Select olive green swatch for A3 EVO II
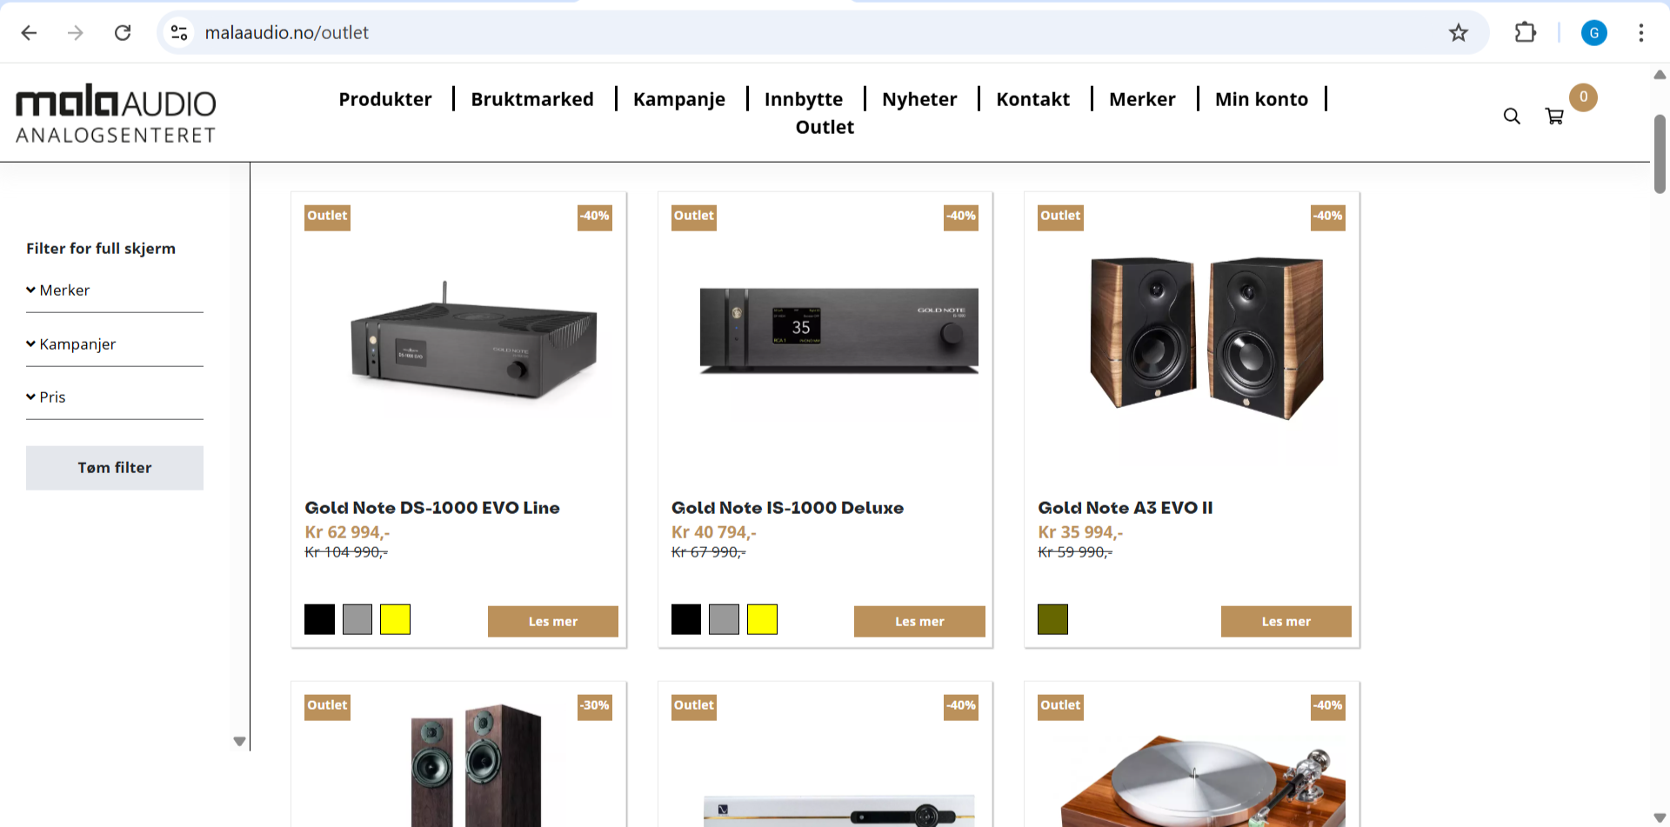This screenshot has height=827, width=1670. click(x=1052, y=619)
